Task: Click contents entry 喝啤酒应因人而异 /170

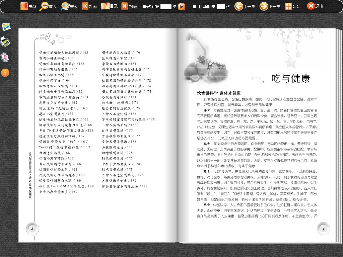Action: (121, 53)
